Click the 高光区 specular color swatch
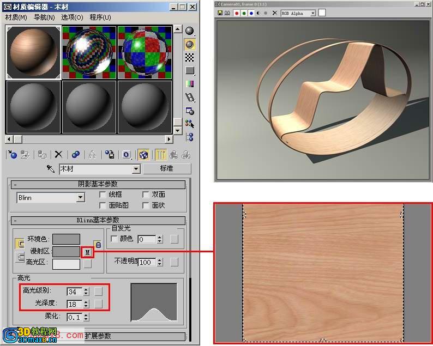This screenshot has height=346, width=433. (x=66, y=264)
